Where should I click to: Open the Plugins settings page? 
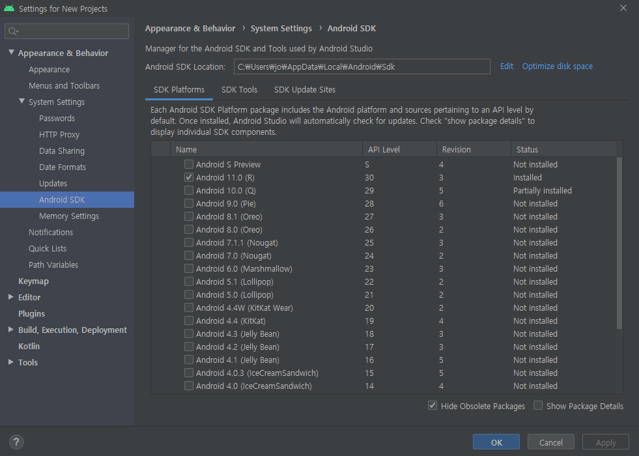click(x=31, y=314)
